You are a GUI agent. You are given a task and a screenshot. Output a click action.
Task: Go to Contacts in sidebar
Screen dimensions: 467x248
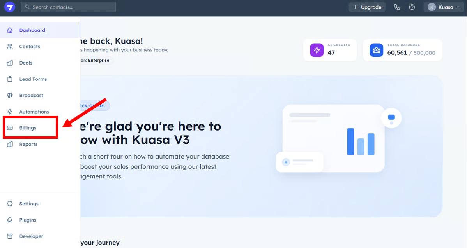[30, 47]
